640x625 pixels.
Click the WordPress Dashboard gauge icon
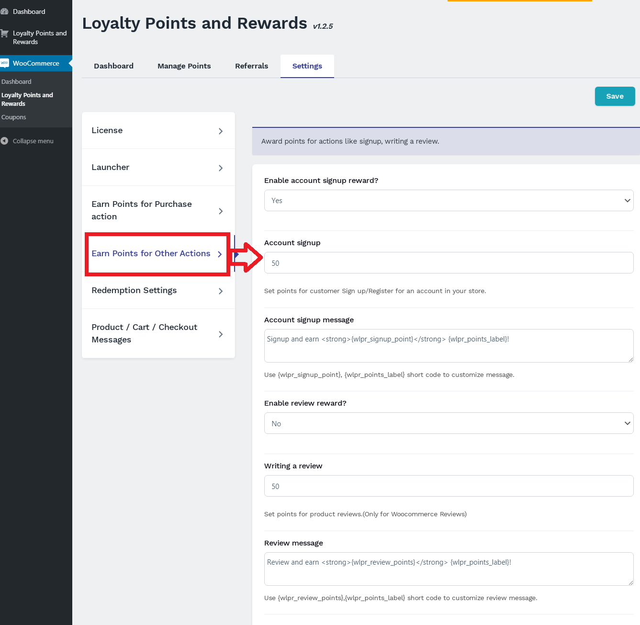coord(4,11)
